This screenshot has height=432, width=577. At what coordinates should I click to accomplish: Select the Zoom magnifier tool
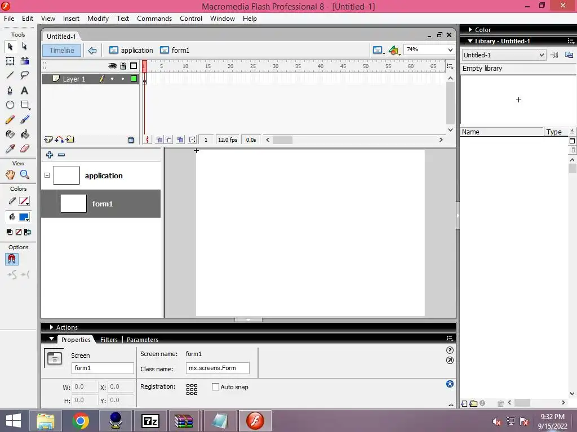24,174
